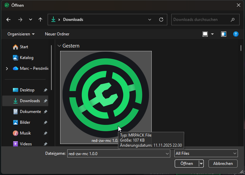Change view with the view icon
245x175 pixels.
point(205,34)
